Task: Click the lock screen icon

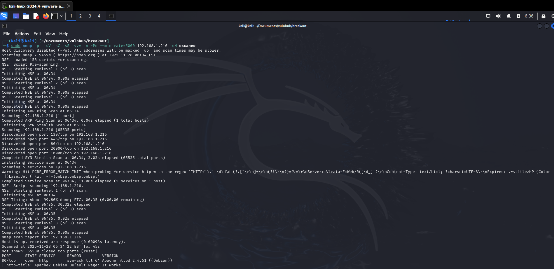Action: [x=543, y=16]
